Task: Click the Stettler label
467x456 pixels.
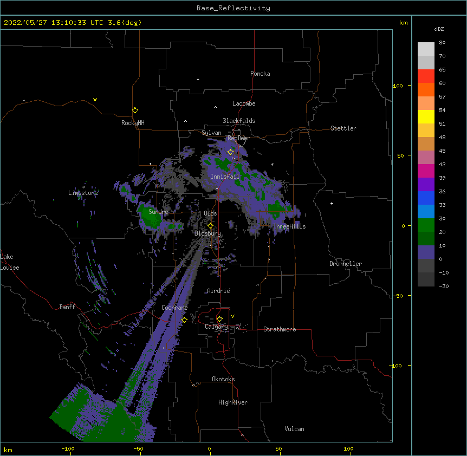Action: coord(343,128)
